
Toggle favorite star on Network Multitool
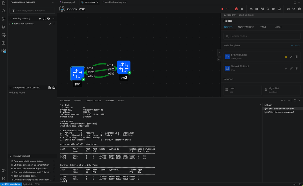point(286,68)
